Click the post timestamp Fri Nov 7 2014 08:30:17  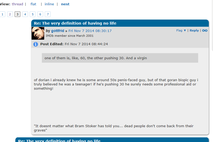click(x=90, y=31)
